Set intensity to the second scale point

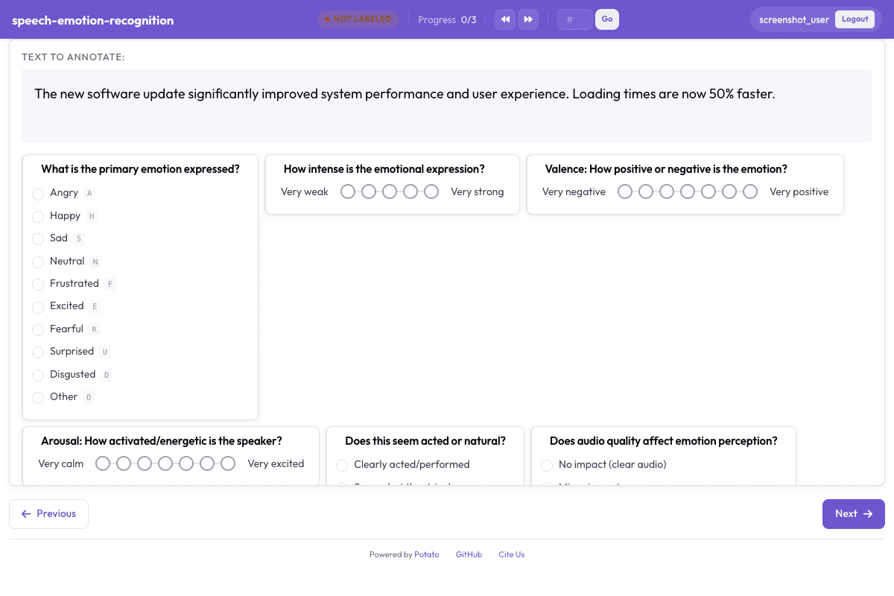(x=369, y=191)
